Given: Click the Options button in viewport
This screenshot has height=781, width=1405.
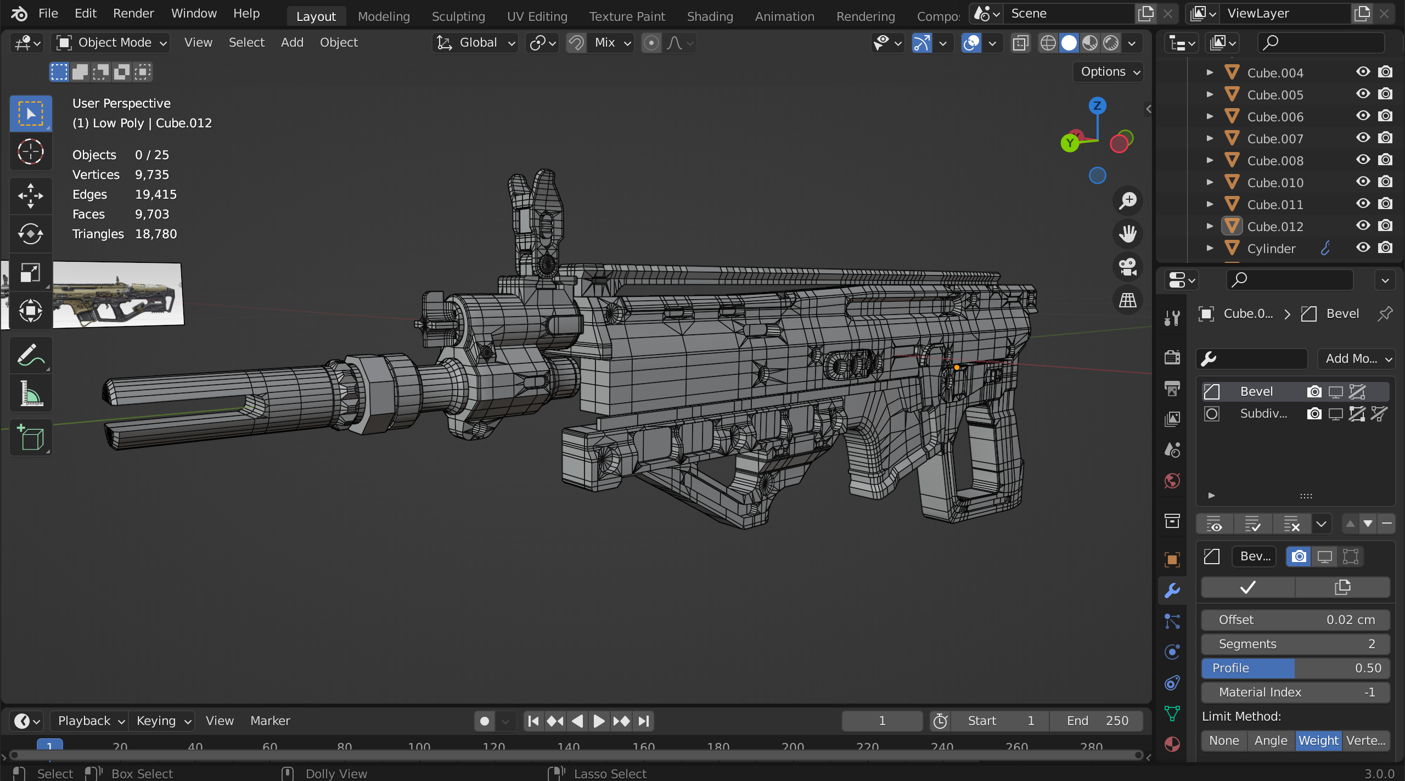Looking at the screenshot, I should [x=1109, y=71].
